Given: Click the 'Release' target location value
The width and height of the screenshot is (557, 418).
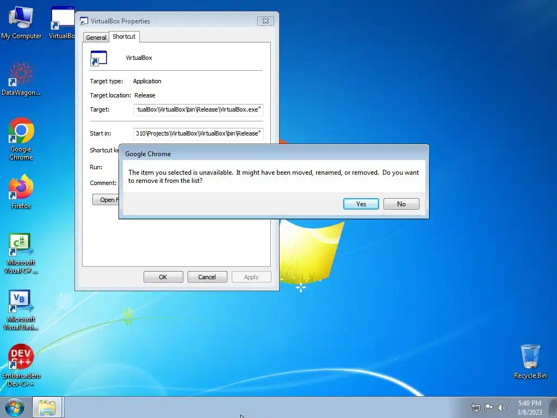Looking at the screenshot, I should tap(145, 95).
